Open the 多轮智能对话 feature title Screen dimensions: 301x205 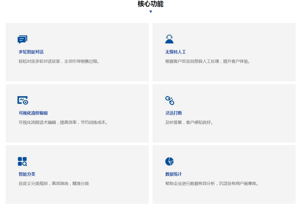31,52
